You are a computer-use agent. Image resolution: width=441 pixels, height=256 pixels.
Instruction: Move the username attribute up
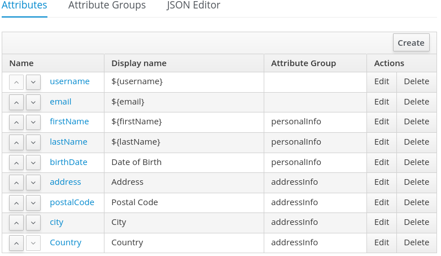pos(16,83)
